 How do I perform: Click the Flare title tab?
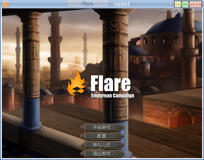pyautogui.click(x=88, y=4)
